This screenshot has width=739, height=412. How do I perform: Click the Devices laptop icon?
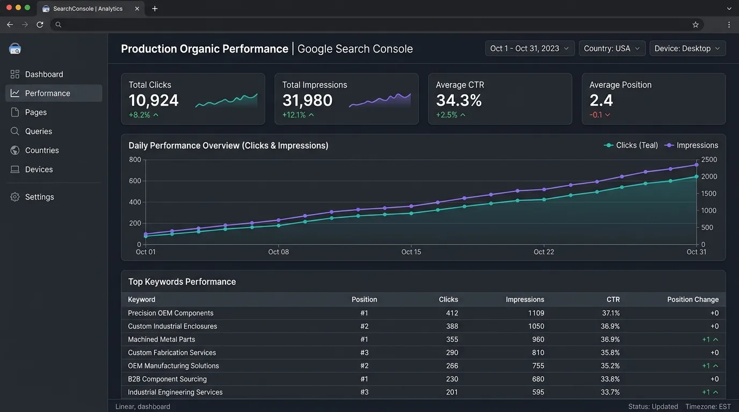pyautogui.click(x=15, y=170)
